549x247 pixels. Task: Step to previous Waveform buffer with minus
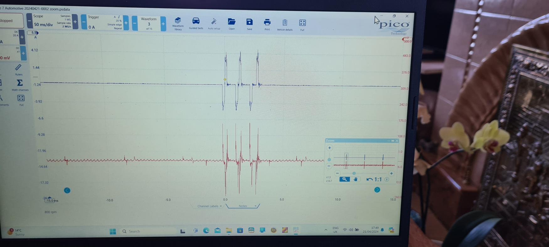tap(135, 23)
